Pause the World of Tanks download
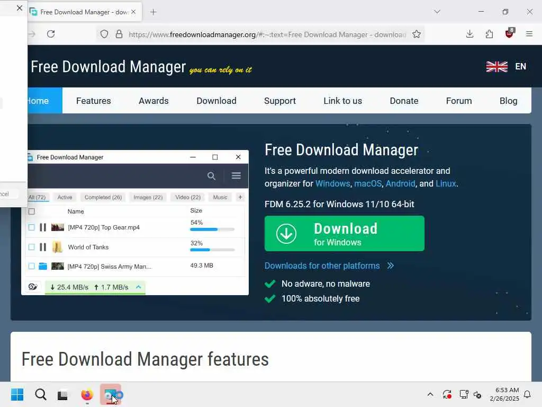 pyautogui.click(x=43, y=247)
